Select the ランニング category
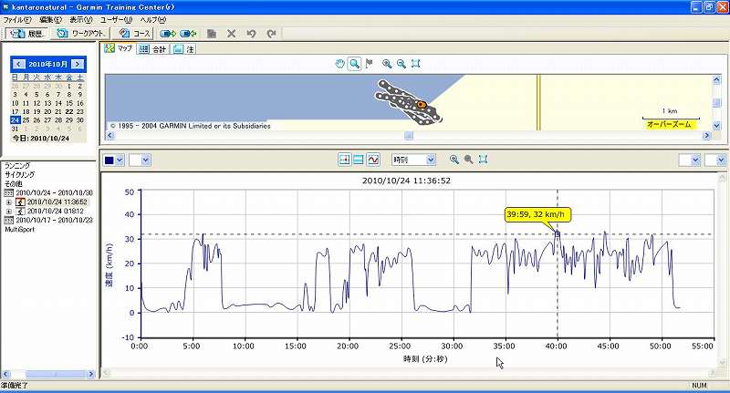 click(17, 166)
